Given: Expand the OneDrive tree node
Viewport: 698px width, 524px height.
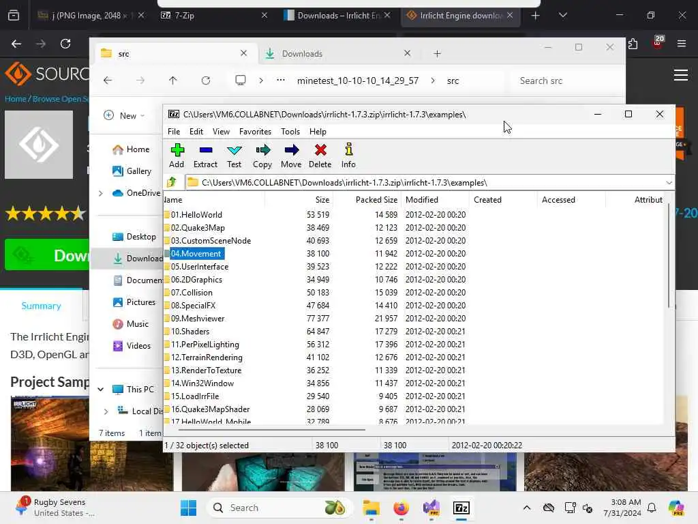Looking at the screenshot, I should [101, 193].
